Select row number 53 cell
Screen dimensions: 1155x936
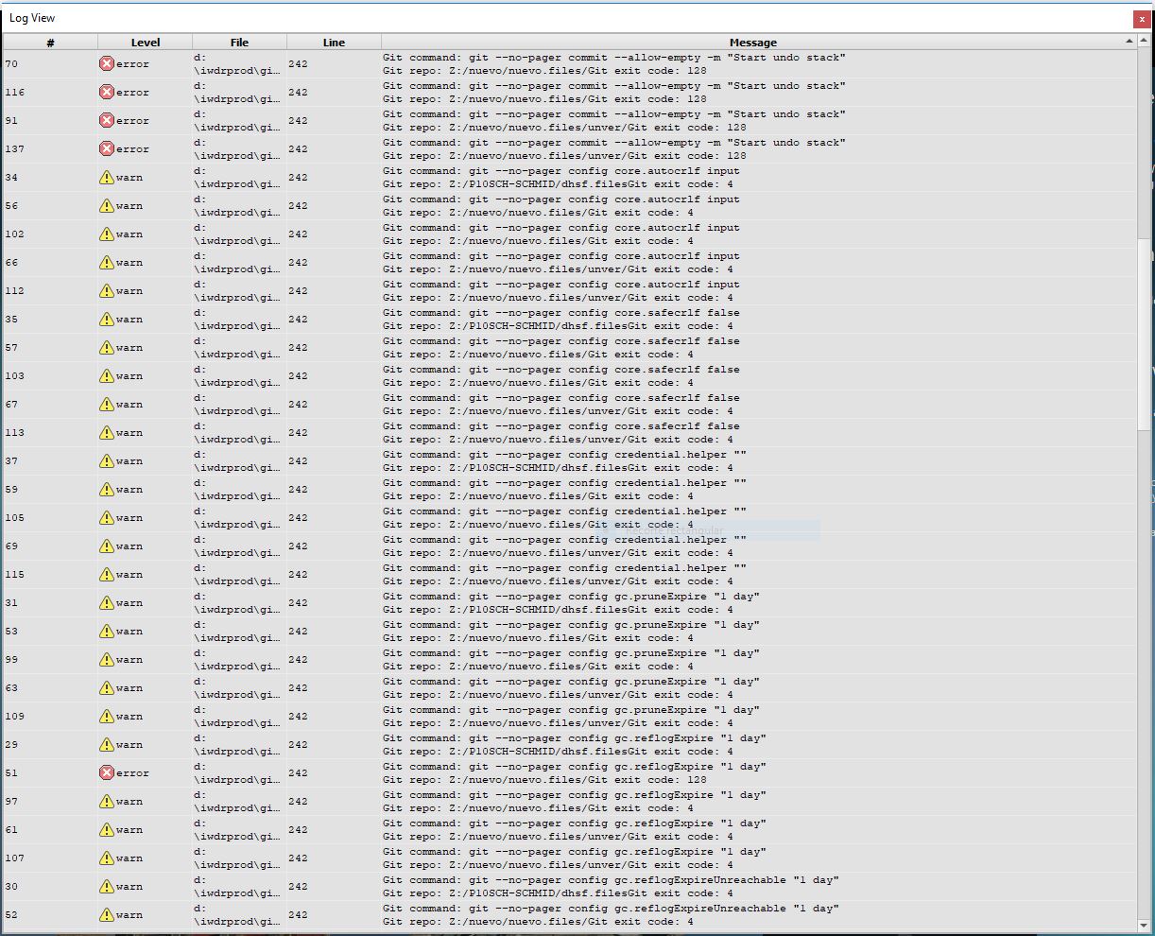pos(50,632)
